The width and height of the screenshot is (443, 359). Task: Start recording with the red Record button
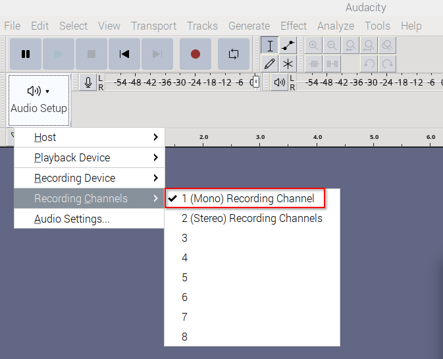pos(195,54)
